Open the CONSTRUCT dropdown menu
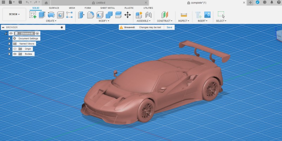 (165, 21)
